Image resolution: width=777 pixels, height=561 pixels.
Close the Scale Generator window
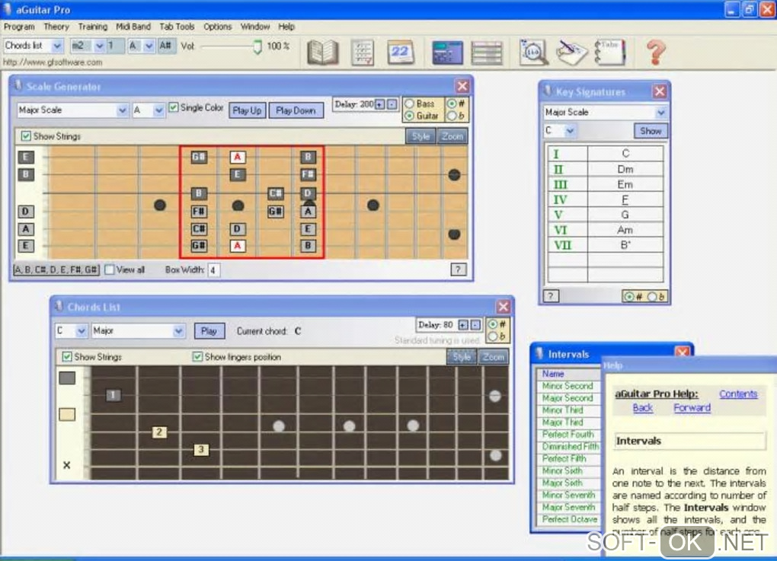pyautogui.click(x=462, y=86)
